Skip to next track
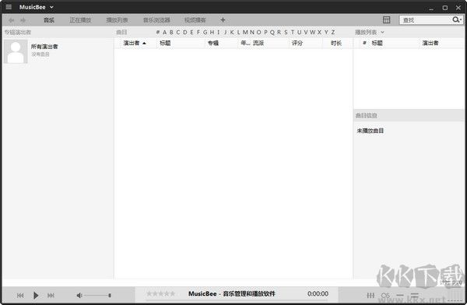This screenshot has height=305, width=467. 51,296
